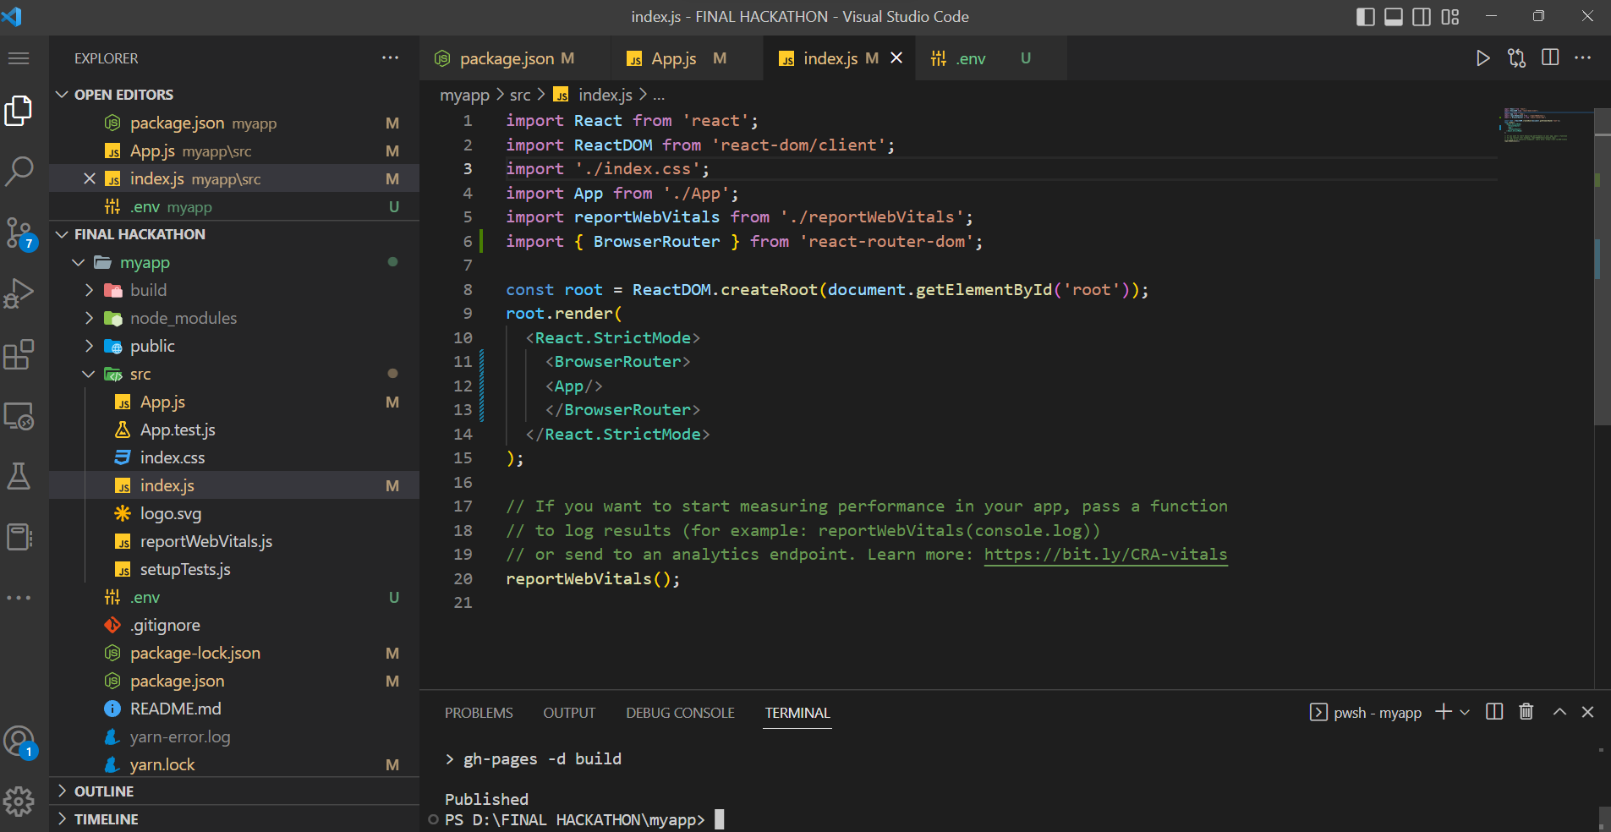Toggle the primary side bar visibility

[1365, 17]
